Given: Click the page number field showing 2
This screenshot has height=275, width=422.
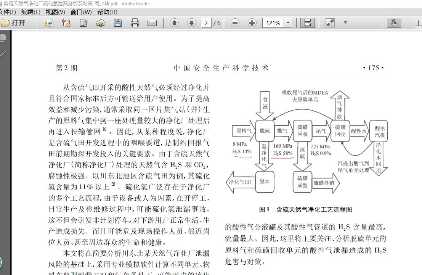Looking at the screenshot, I should (x=206, y=23).
